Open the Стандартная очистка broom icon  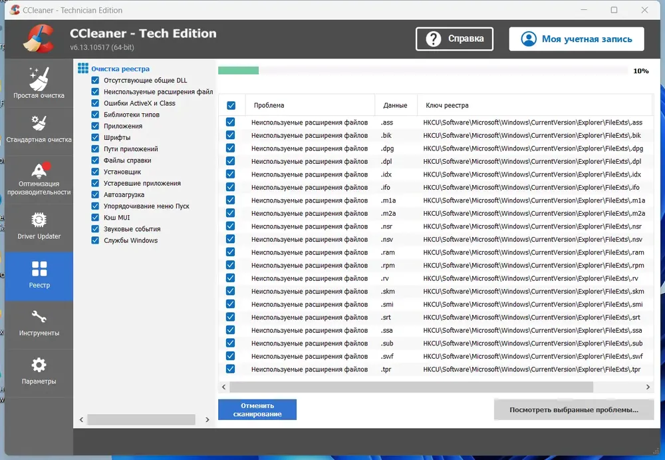(x=39, y=122)
